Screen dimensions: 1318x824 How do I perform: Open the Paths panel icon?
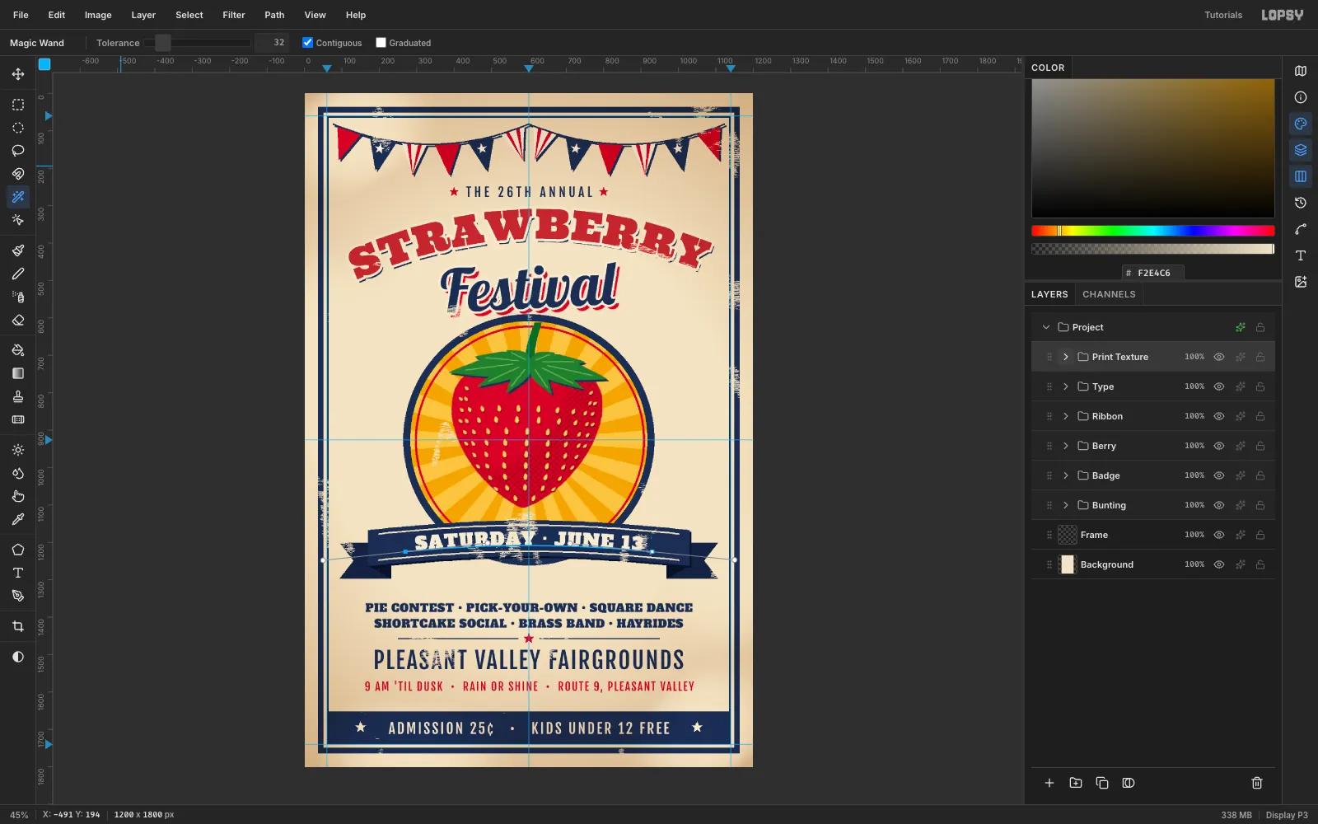(x=1301, y=229)
